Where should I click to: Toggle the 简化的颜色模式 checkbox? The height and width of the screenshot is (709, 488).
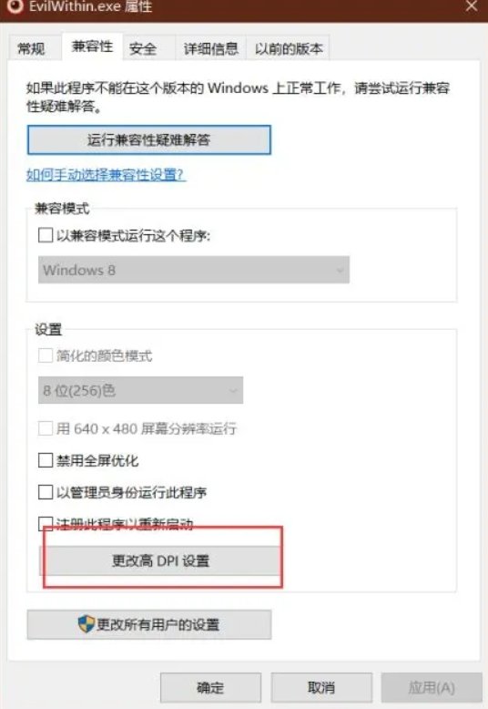46,355
